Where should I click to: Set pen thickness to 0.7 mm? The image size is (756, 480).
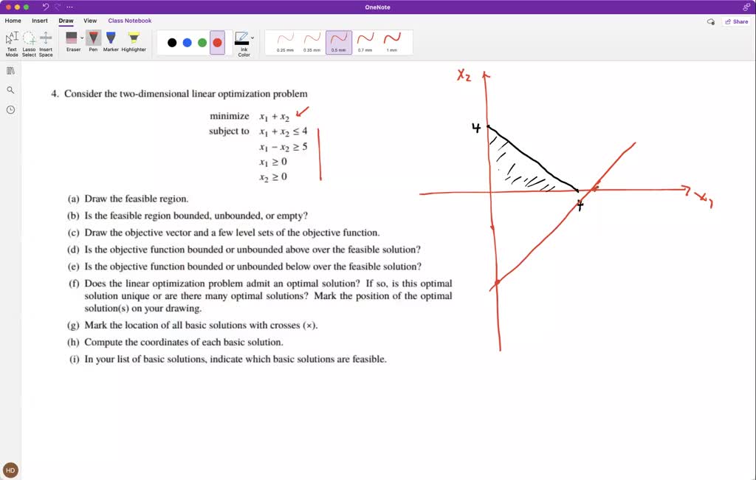point(365,42)
